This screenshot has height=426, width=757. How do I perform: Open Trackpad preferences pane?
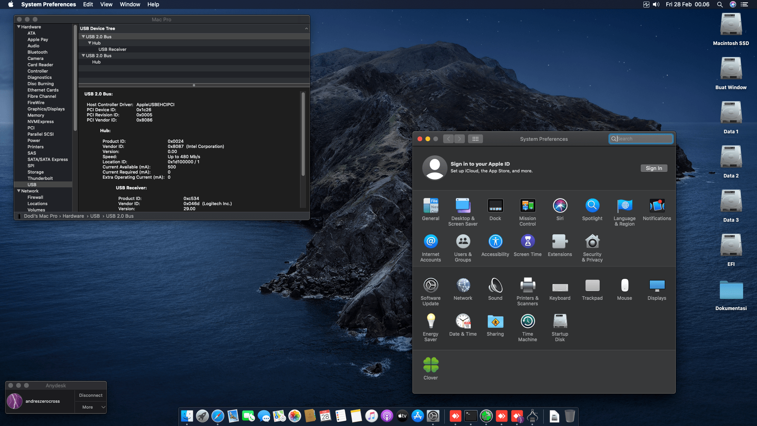[592, 289]
